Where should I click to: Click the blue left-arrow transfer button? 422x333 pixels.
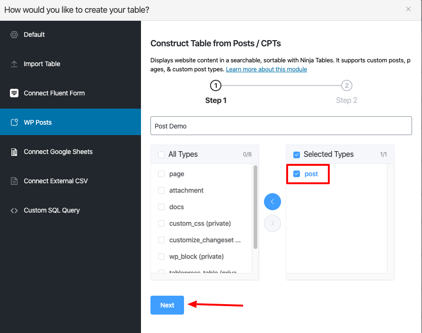pos(273,202)
